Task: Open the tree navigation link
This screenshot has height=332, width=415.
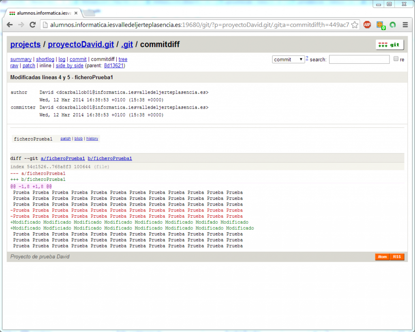Action: 123,59
